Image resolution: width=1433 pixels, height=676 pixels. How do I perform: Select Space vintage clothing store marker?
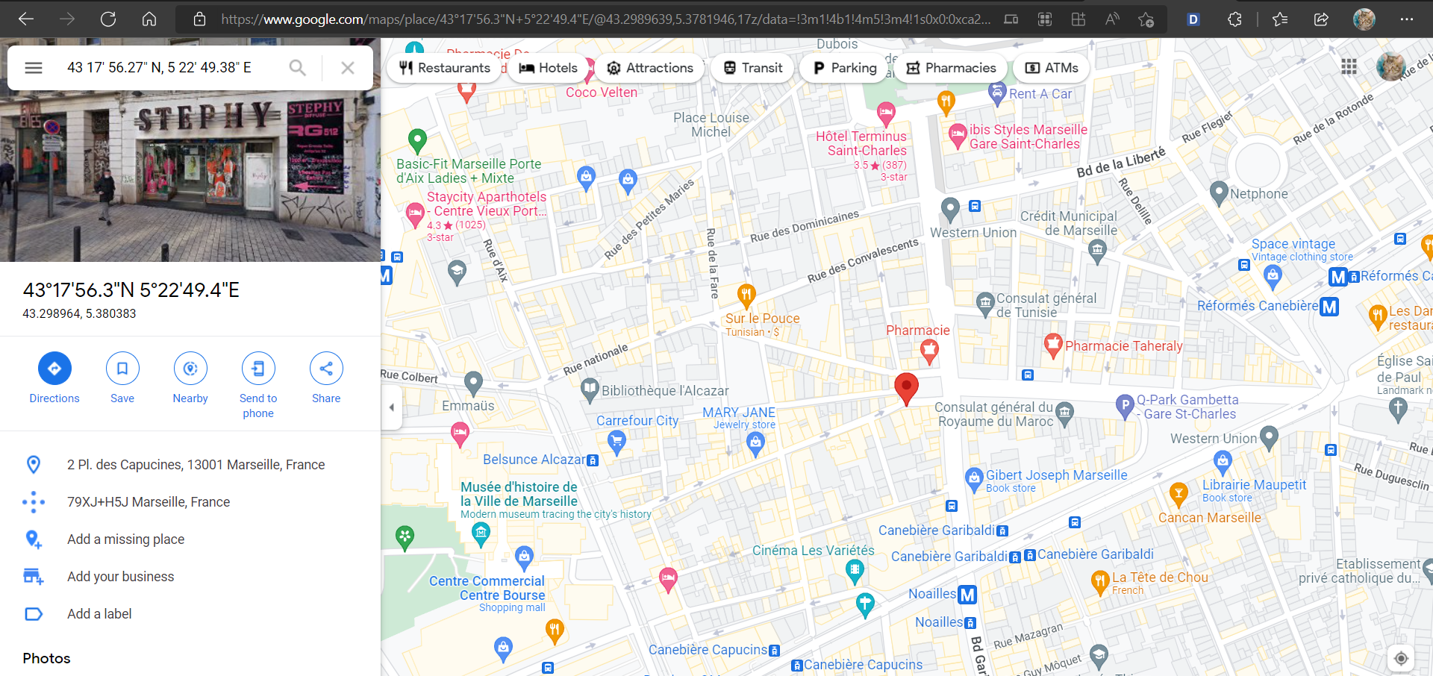1273,277
